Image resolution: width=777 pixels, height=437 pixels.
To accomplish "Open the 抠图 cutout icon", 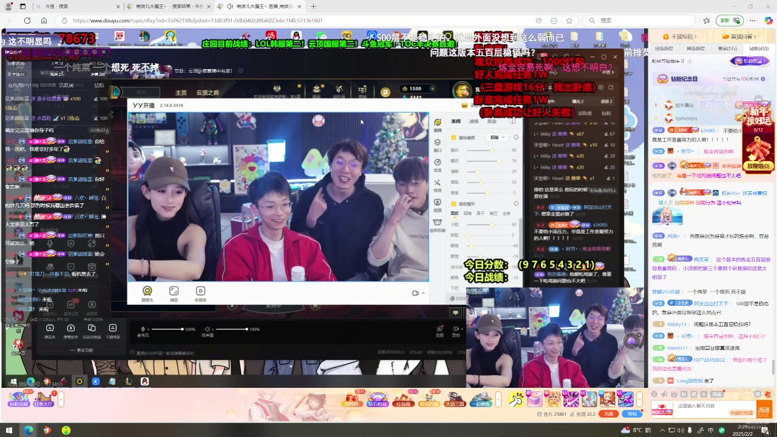I will point(438,205).
